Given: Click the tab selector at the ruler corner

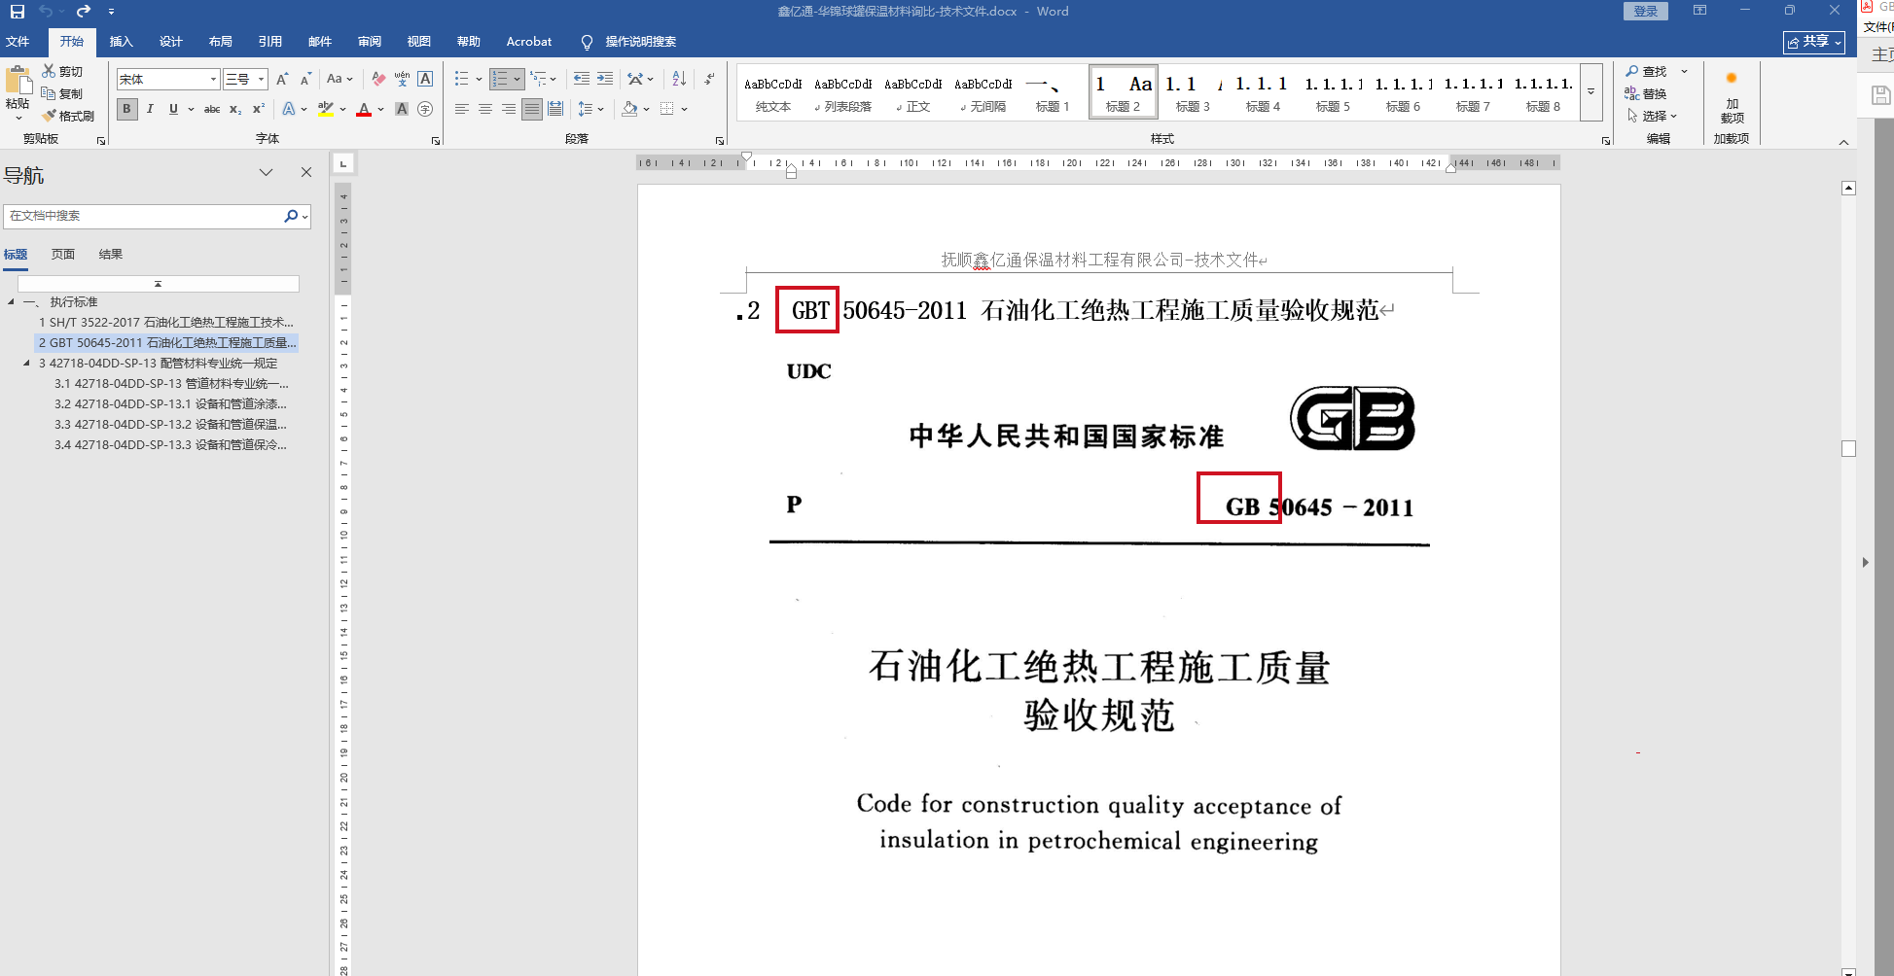Looking at the screenshot, I should pos(343,163).
